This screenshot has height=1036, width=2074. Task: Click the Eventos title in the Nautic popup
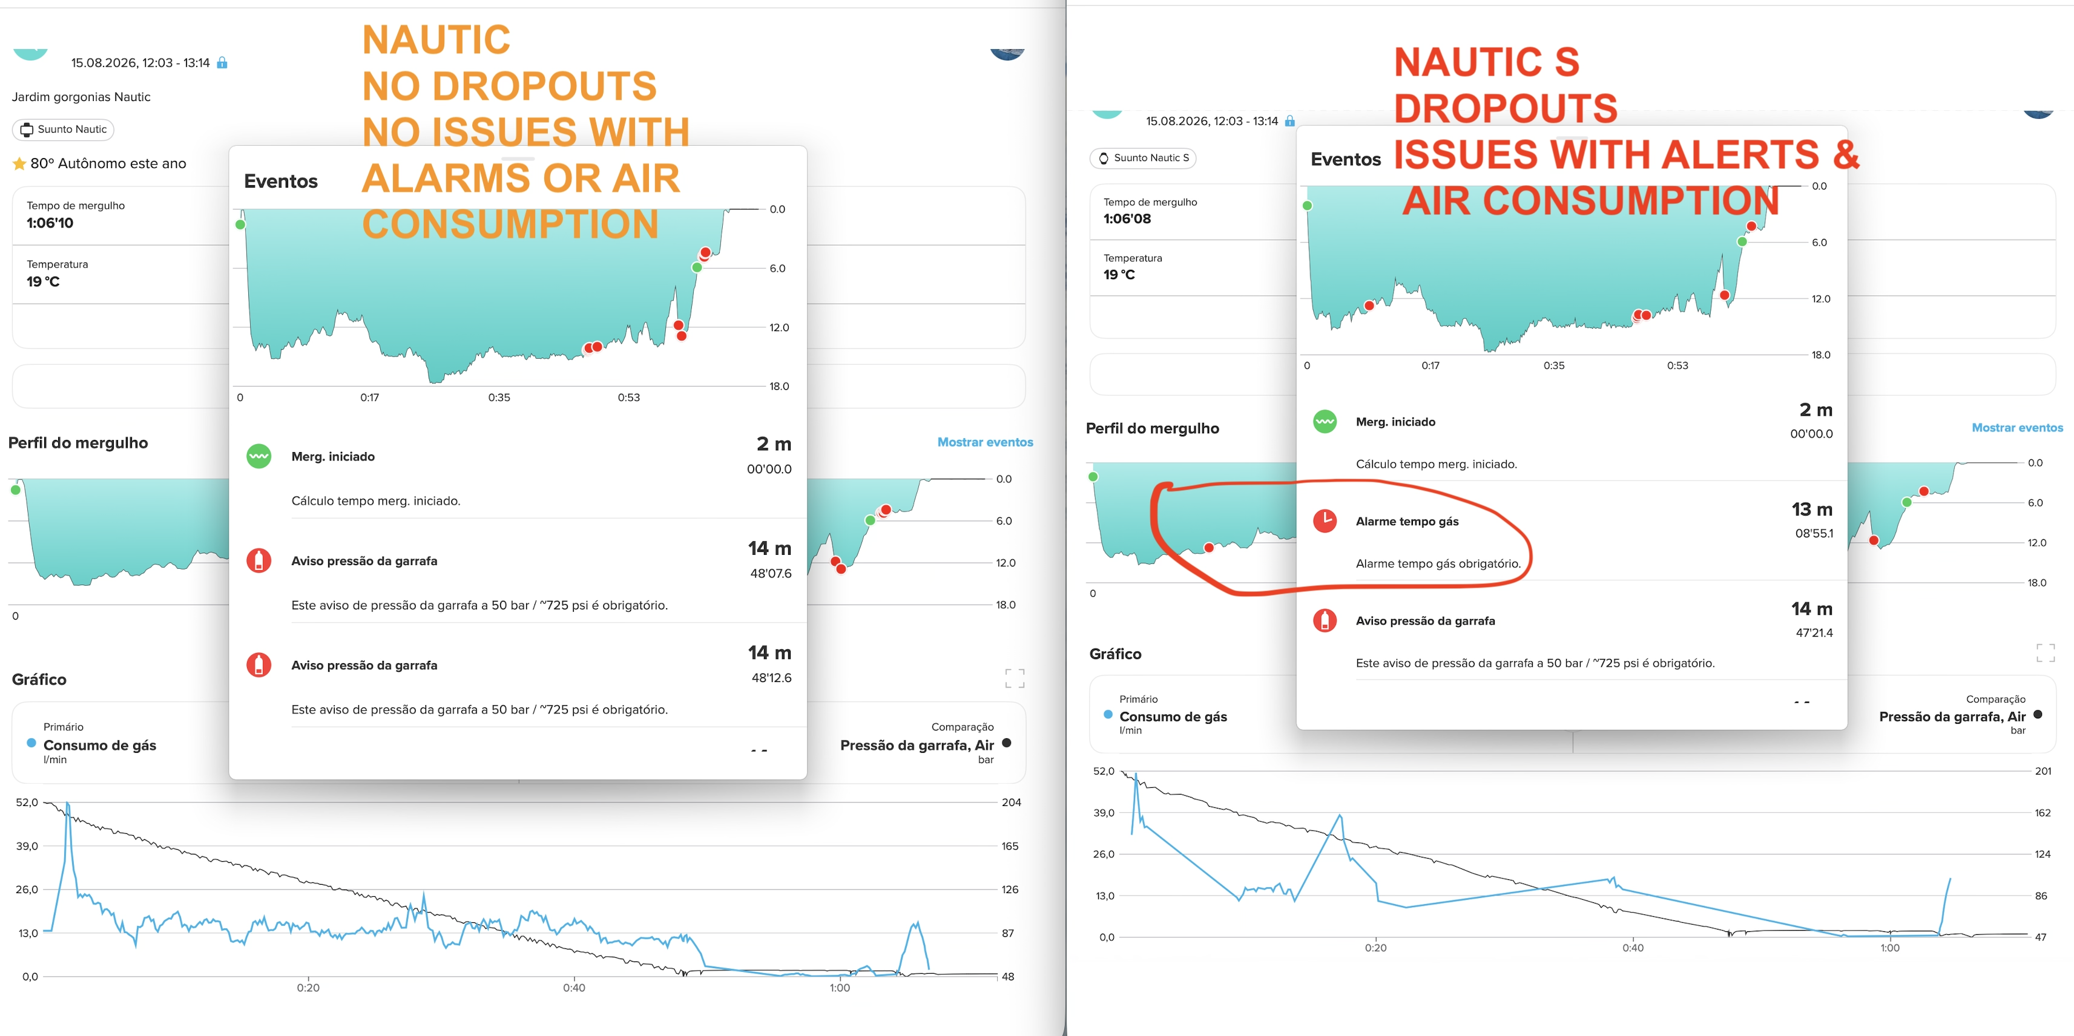[x=281, y=181]
